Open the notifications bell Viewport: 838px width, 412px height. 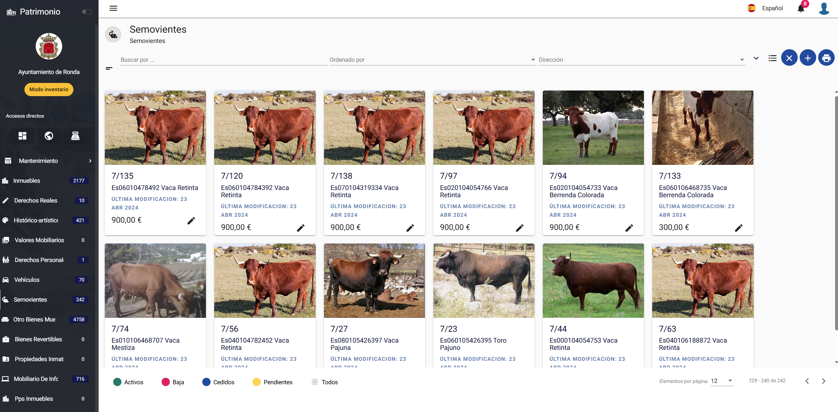[801, 8]
